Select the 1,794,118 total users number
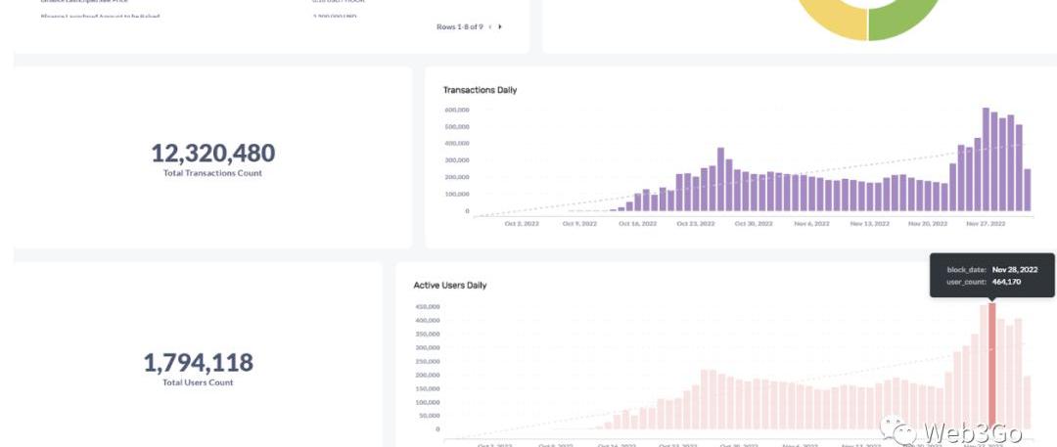Image resolution: width=1057 pixels, height=447 pixels. click(x=198, y=363)
